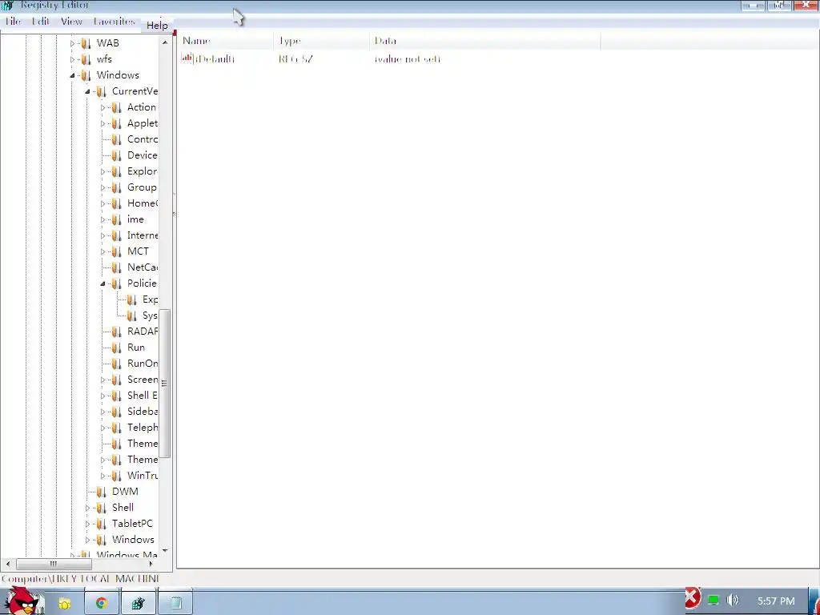Click the WAB folder icon
The image size is (820, 615).
coord(86,43)
